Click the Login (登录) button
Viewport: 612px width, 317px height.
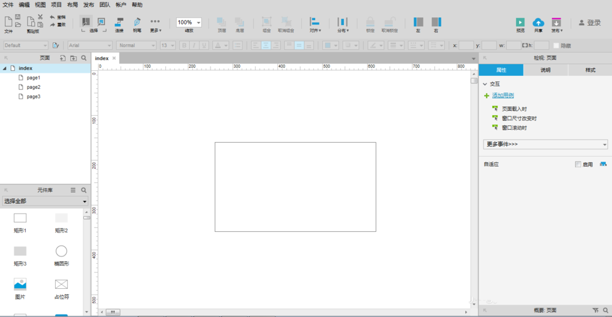coord(590,23)
